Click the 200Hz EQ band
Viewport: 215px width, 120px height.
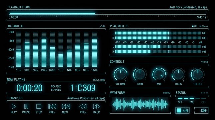tap(52, 49)
